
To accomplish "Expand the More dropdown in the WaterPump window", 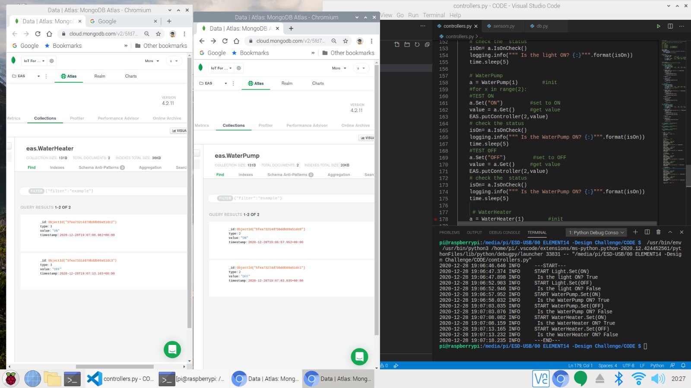I will click(339, 68).
